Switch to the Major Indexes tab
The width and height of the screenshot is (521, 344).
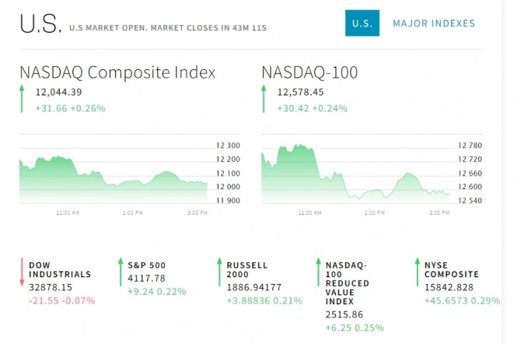coord(433,23)
